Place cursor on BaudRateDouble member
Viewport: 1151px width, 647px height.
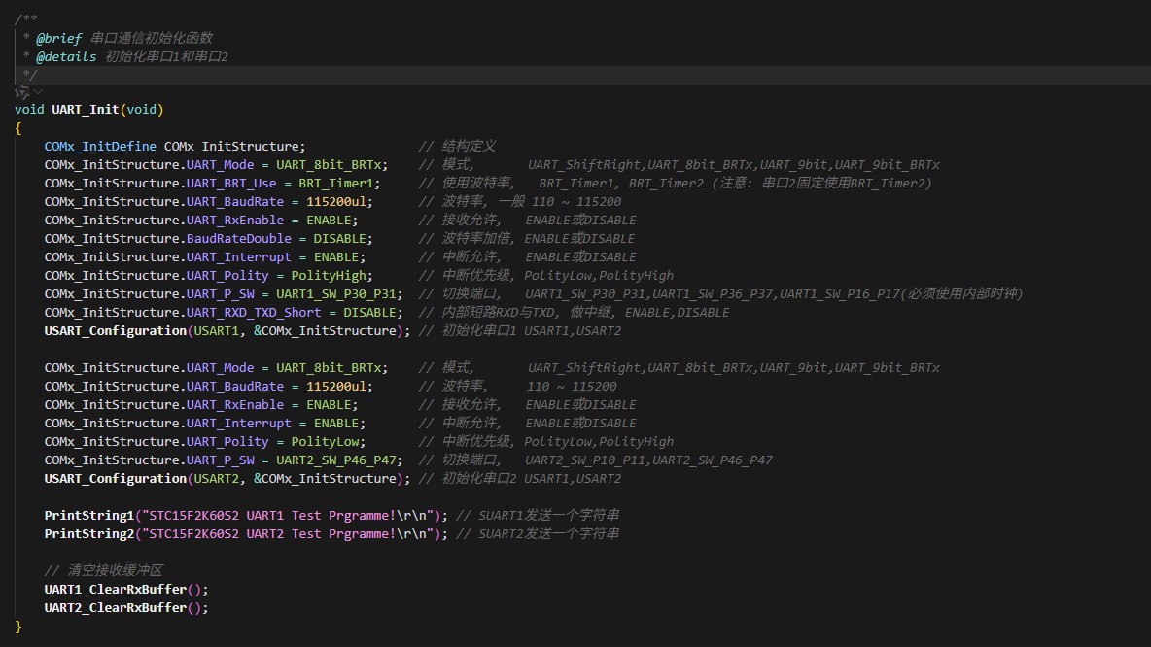238,238
